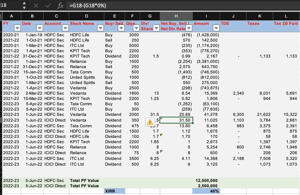Select the 1-Jan-19 date cell
The height and width of the screenshot is (195, 300).
pyautogui.click(x=32, y=35)
